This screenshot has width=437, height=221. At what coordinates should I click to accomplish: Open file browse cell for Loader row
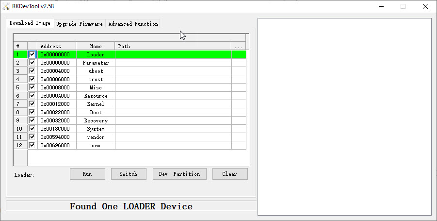(239, 54)
